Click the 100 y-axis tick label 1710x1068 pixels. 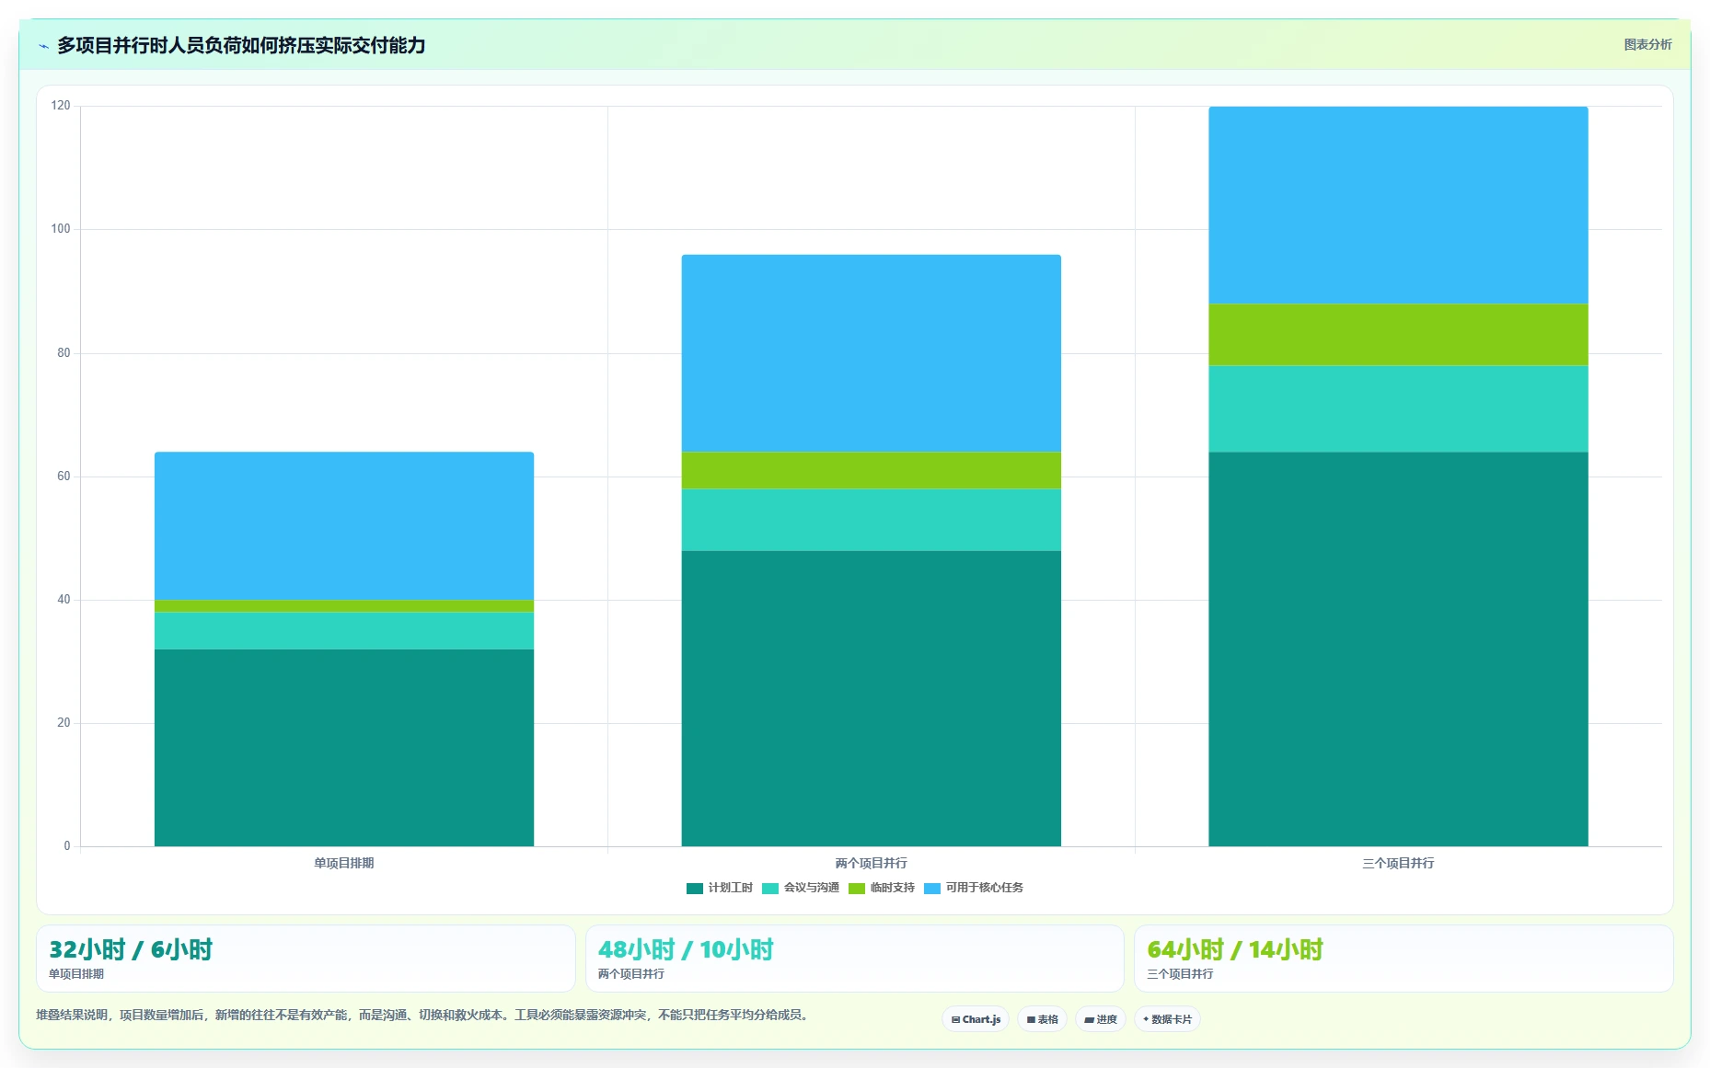coord(61,229)
